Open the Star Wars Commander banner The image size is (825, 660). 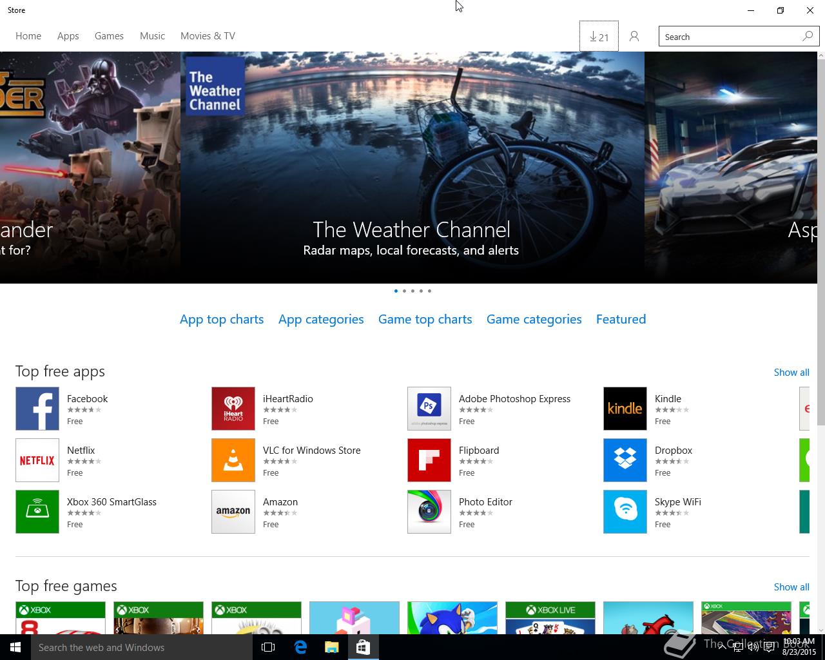coord(90,168)
